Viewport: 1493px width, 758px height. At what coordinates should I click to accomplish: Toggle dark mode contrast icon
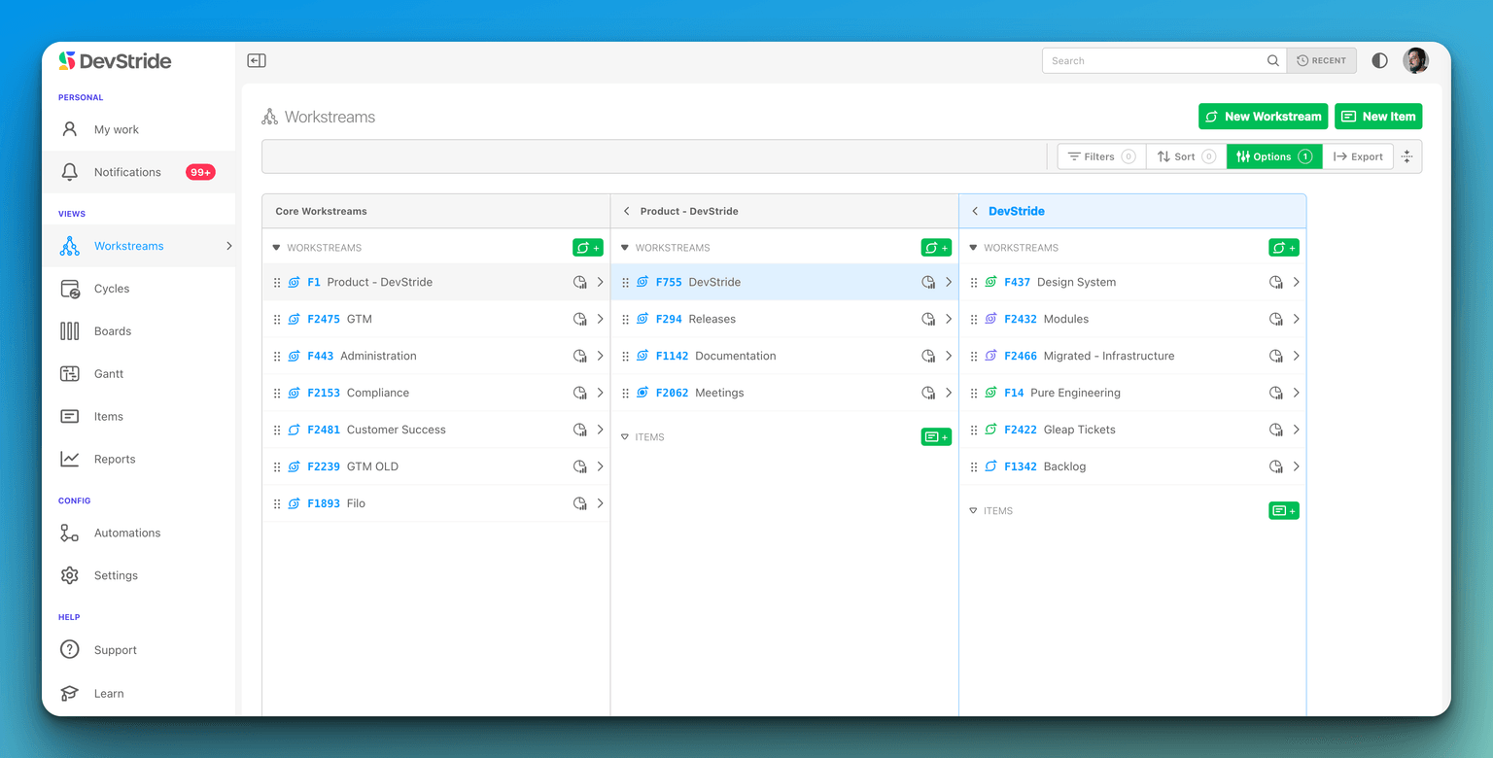tap(1379, 60)
